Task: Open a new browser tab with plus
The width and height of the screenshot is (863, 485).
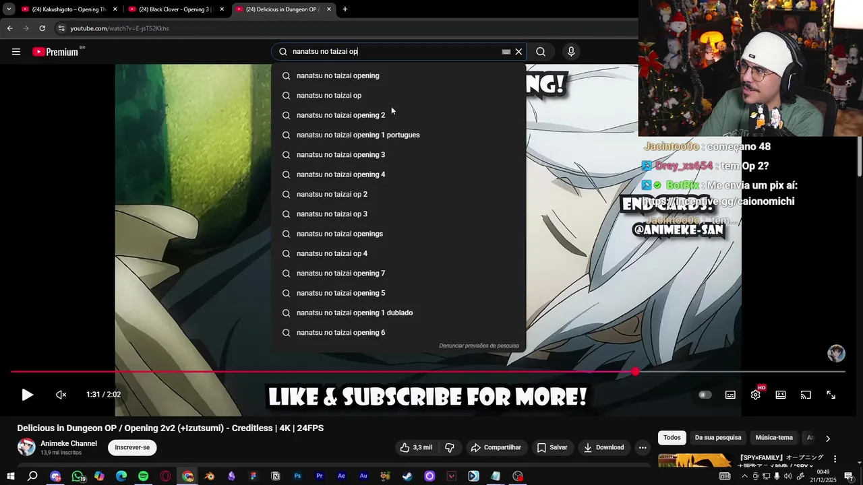Action: click(345, 9)
